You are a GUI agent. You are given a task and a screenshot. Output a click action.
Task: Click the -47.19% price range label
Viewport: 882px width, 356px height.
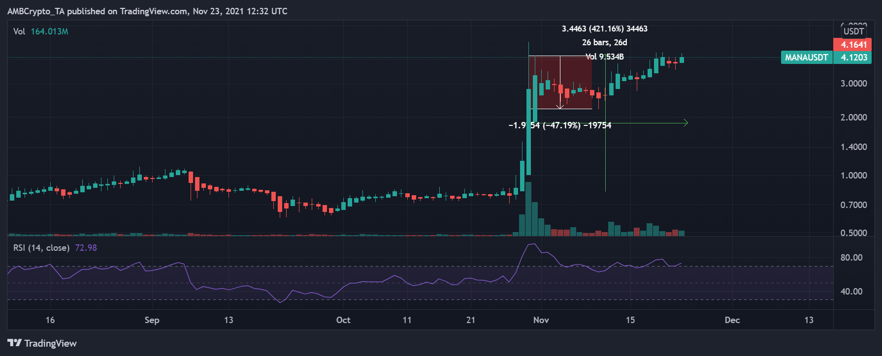click(560, 125)
